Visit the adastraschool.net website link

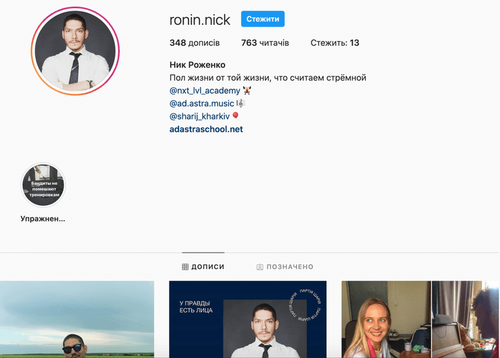tap(206, 129)
